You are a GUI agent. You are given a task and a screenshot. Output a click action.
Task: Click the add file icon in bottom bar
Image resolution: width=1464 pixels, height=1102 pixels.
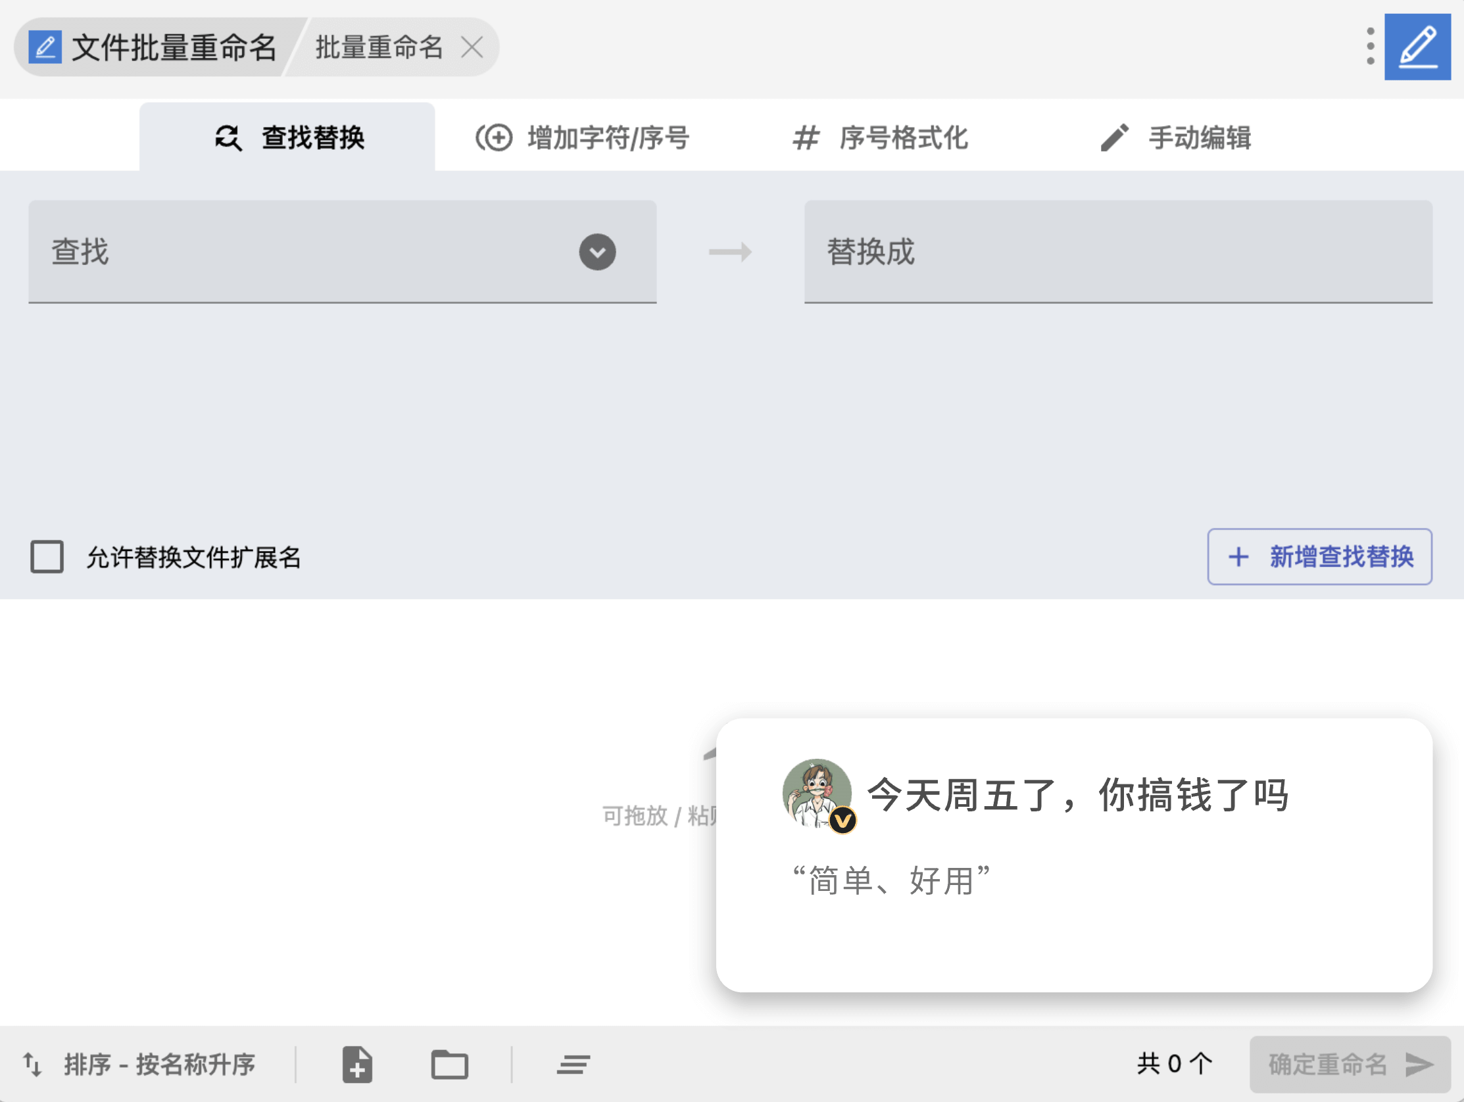pos(357,1065)
